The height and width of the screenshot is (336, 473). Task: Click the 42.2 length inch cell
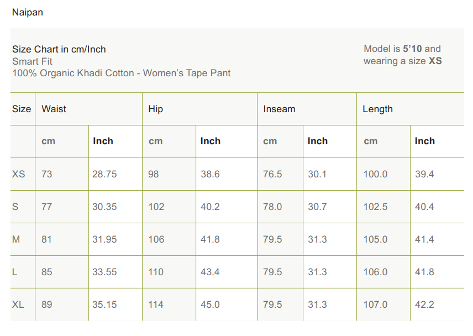pyautogui.click(x=424, y=305)
